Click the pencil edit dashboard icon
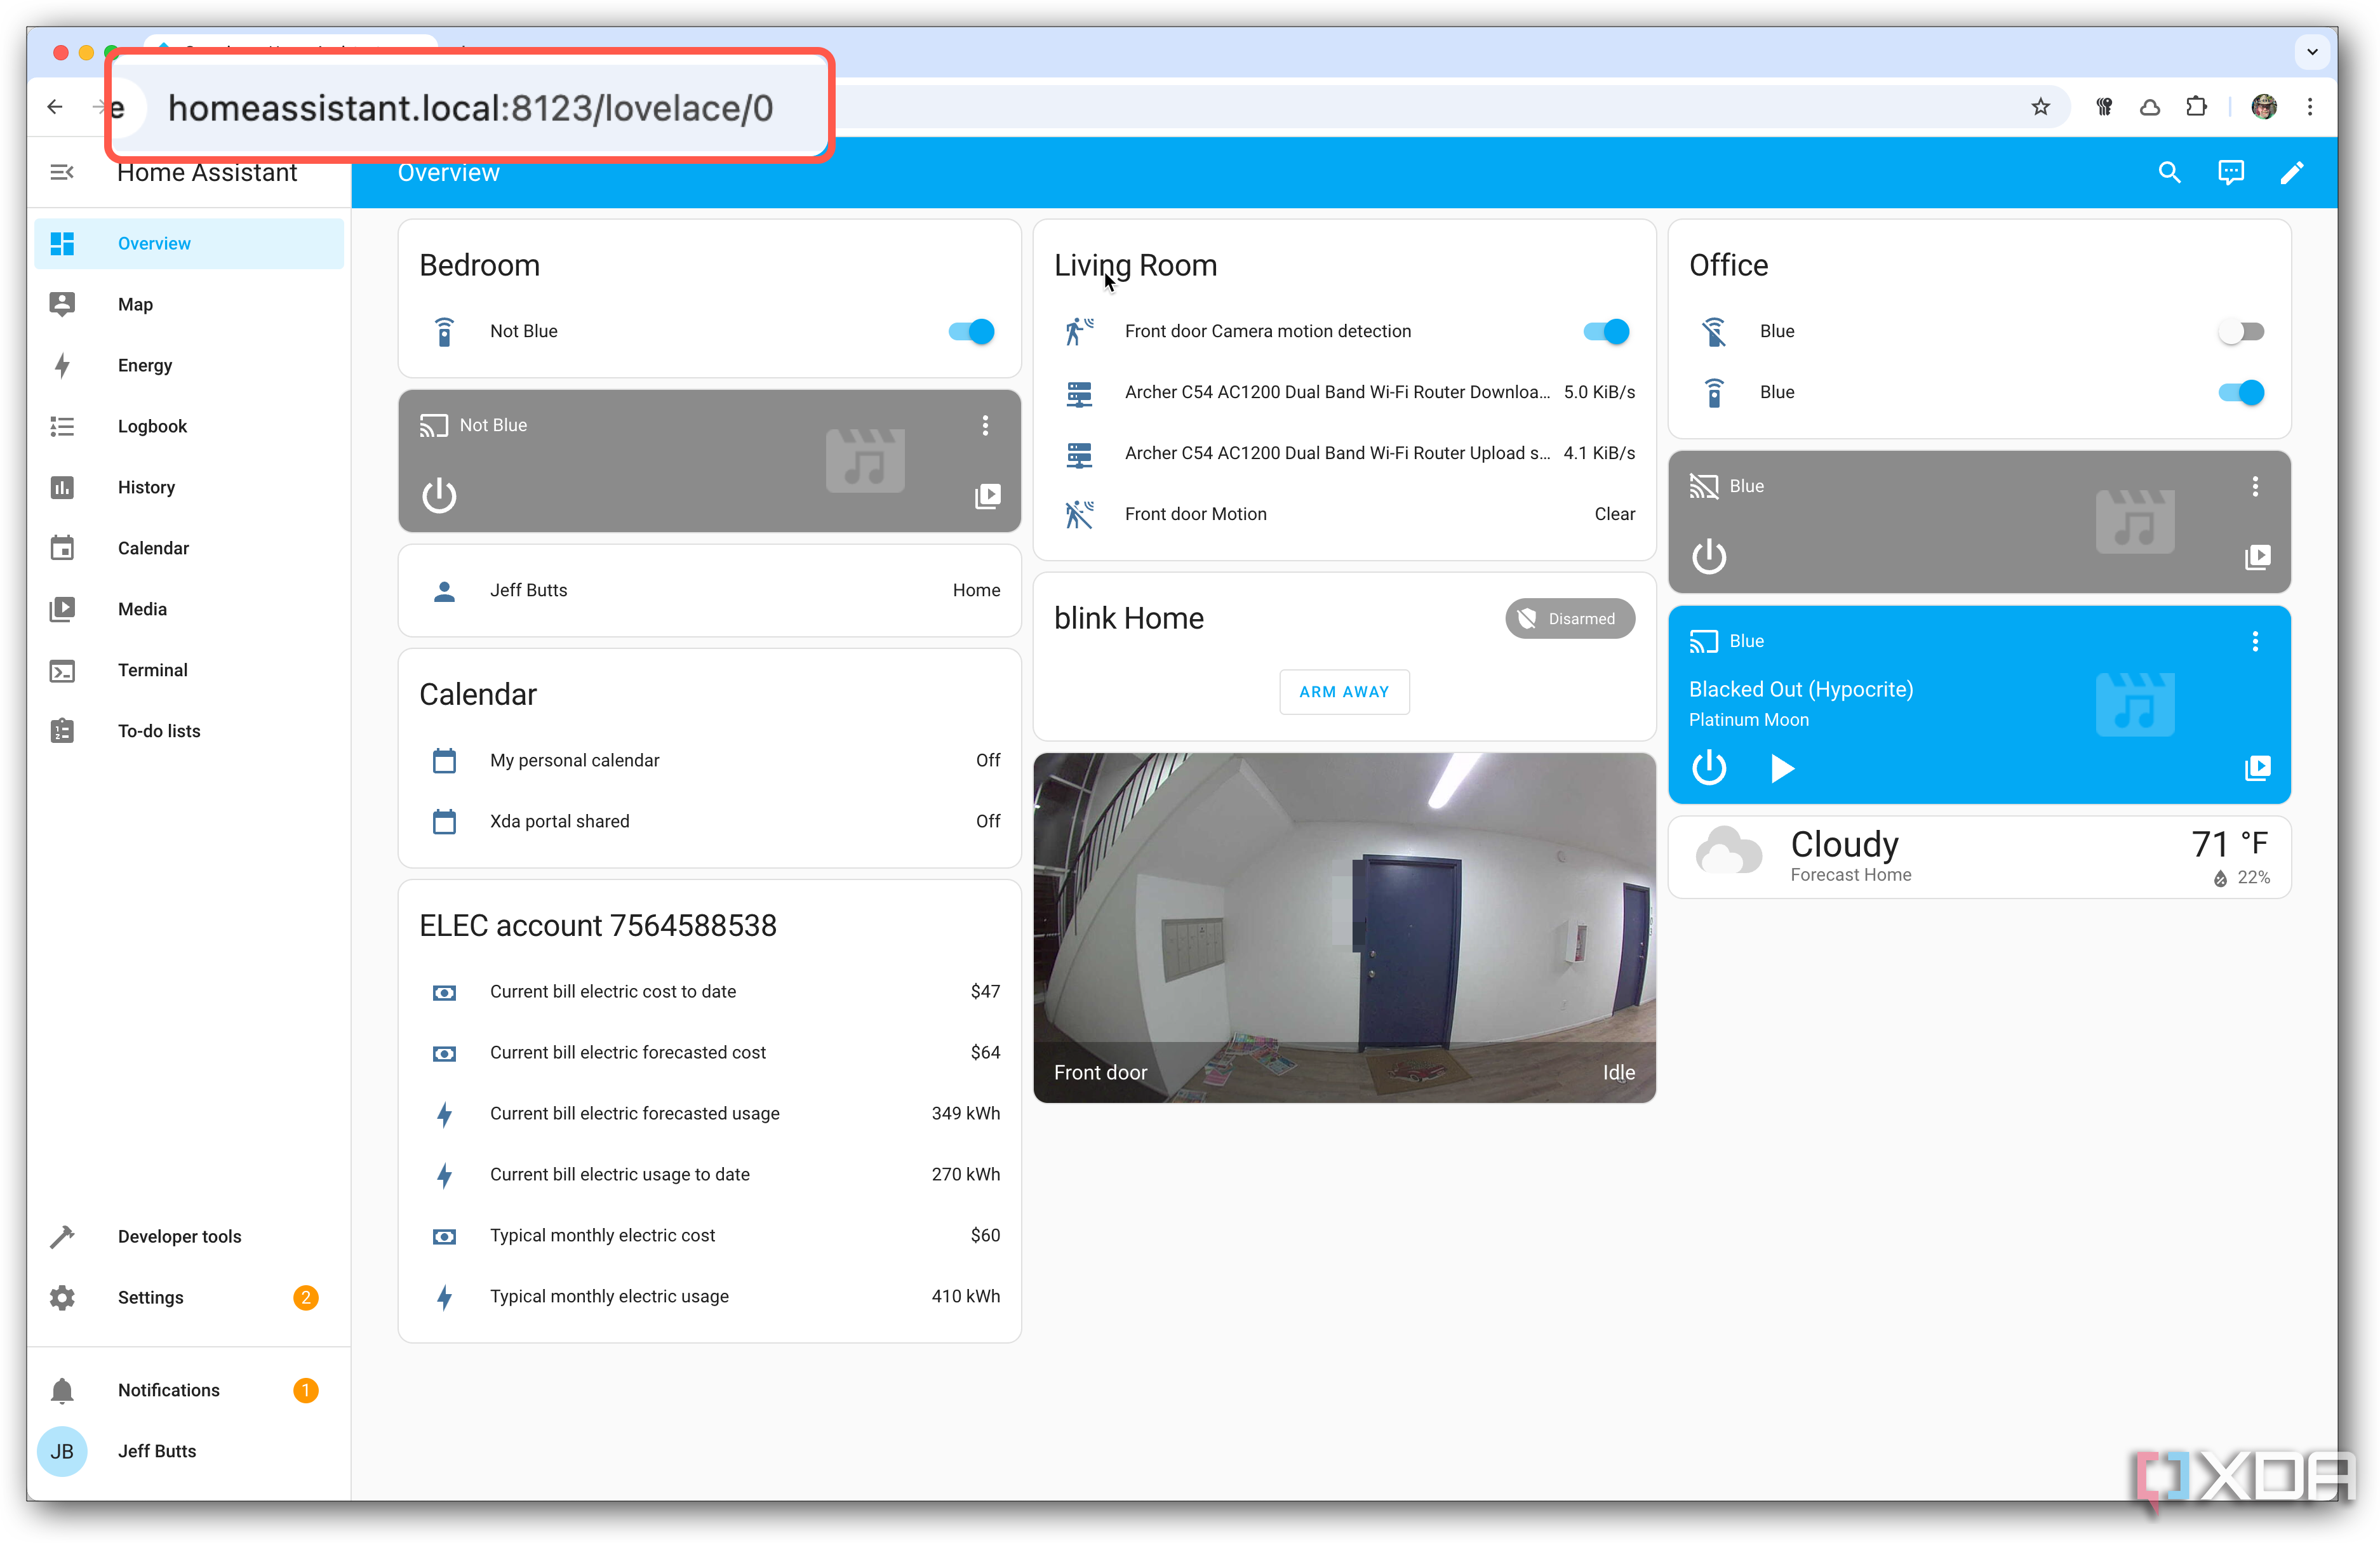This screenshot has width=2380, height=1543. (2291, 172)
